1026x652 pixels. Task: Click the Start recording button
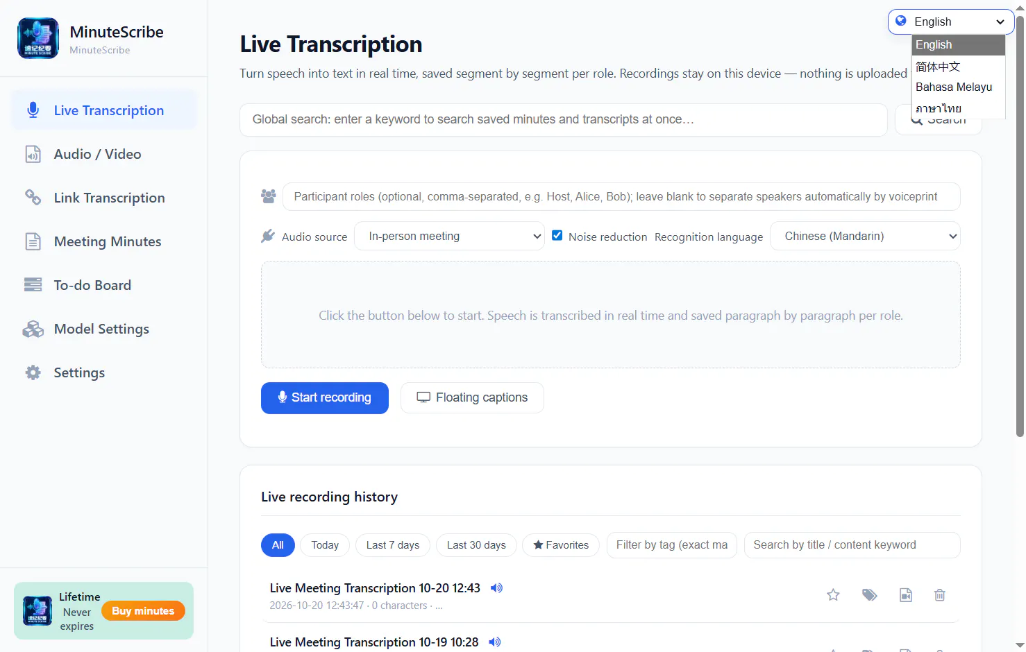324,398
